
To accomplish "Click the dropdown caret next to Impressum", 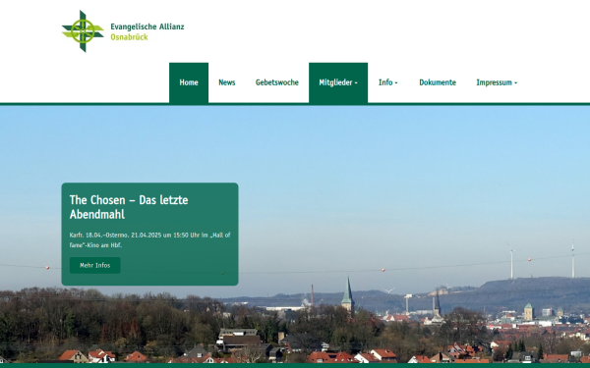I will point(516,83).
